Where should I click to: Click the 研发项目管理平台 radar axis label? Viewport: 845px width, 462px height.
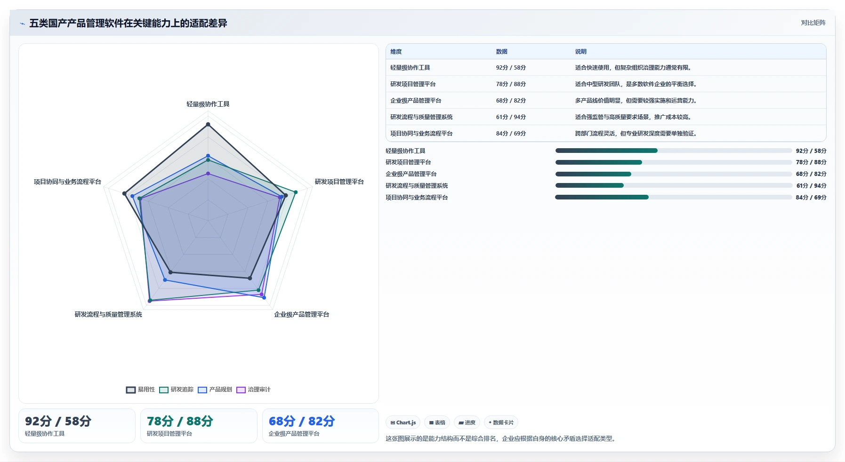[339, 182]
